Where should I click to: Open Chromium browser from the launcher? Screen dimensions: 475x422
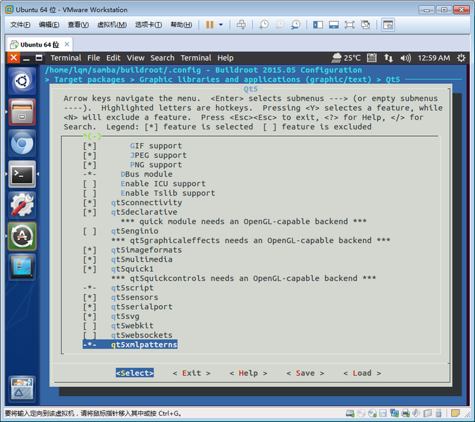22,143
